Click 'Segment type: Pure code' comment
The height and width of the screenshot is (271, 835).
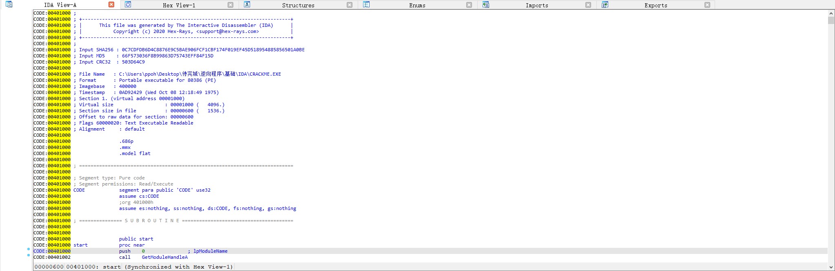coord(109,178)
